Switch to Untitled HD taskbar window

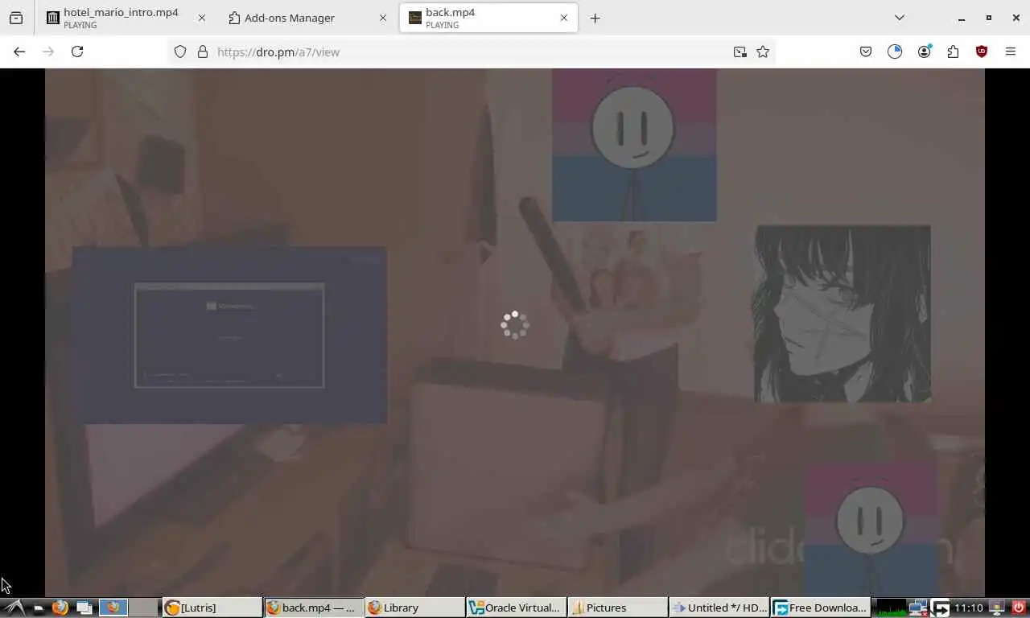(719, 608)
